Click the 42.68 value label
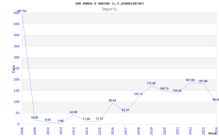219x136 pixels. [x=73, y=112]
